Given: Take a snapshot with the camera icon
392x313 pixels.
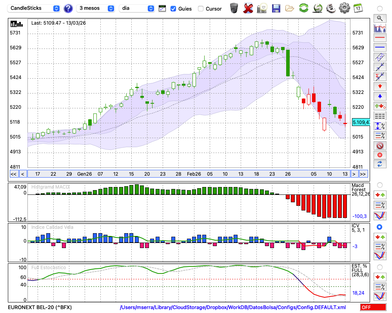Looking at the screenshot, I should click(262, 8).
